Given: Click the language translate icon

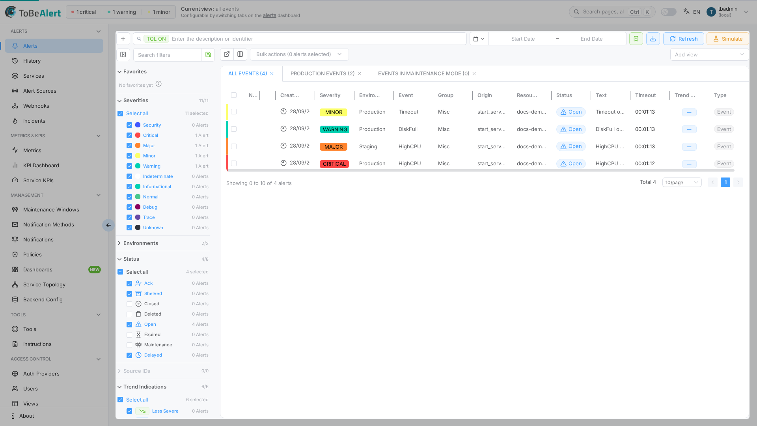Looking at the screenshot, I should pyautogui.click(x=686, y=11).
